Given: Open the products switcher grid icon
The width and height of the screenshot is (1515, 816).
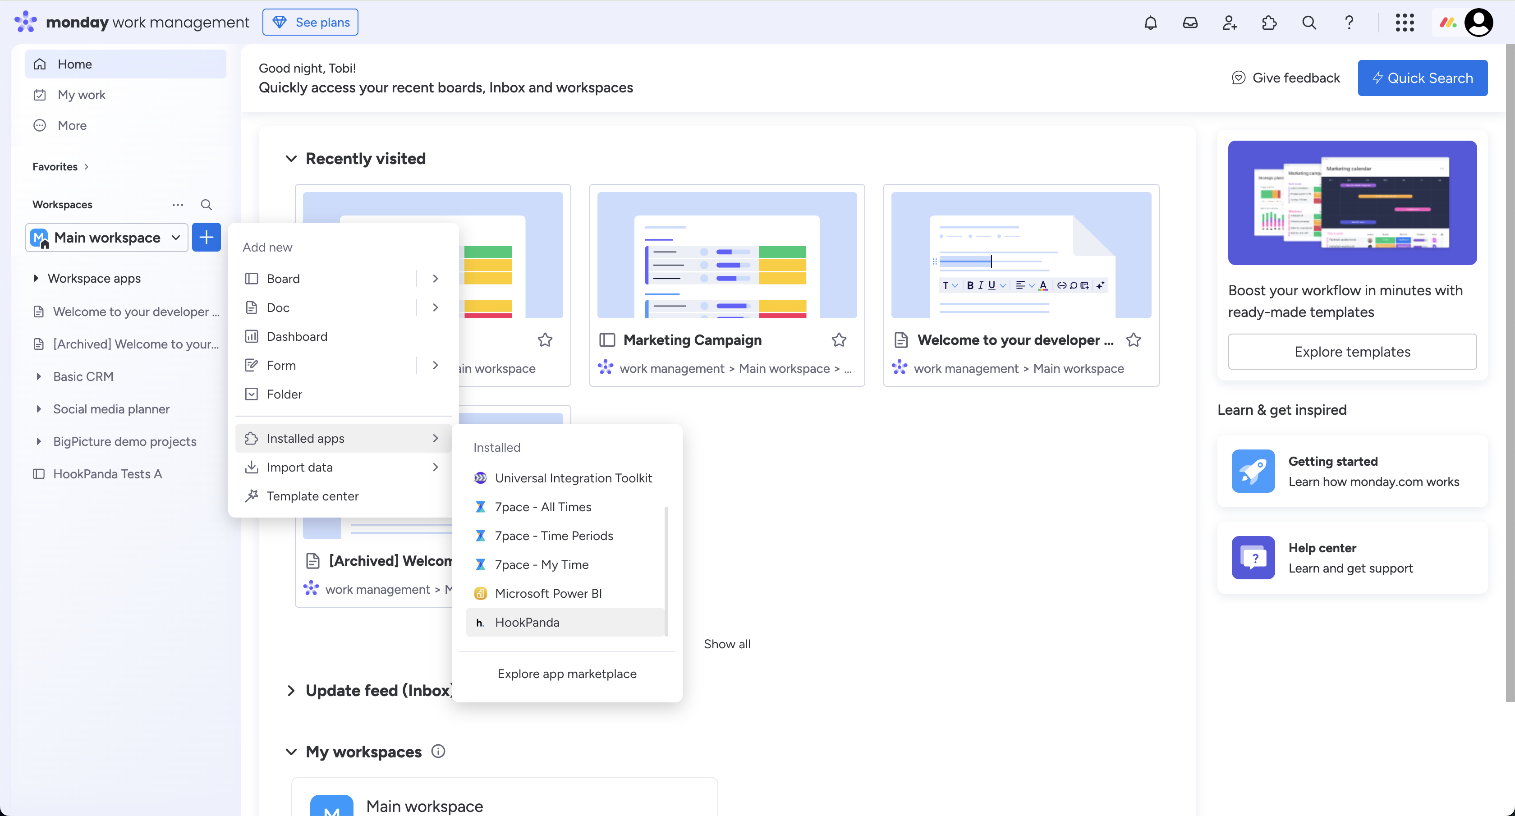Looking at the screenshot, I should coord(1405,23).
